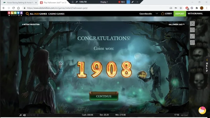Click the REC recording button
Image resolution: width=210 pixels, height=118 pixels.
122,2
